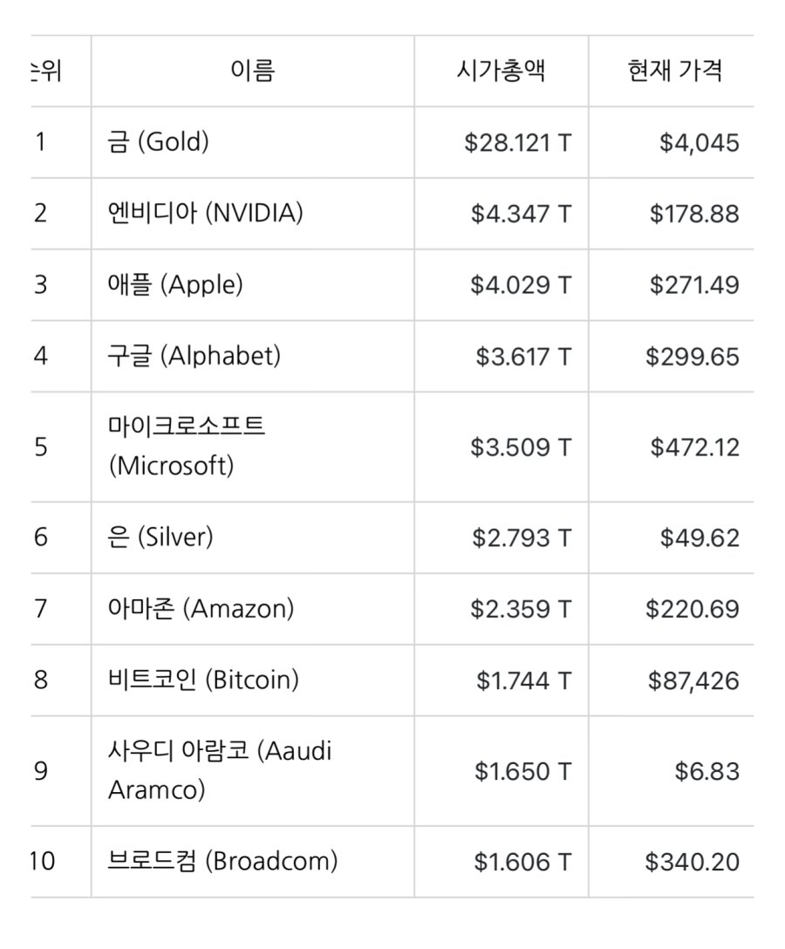Click the $49.62 Silver price cell
Image resolution: width=785 pixels, height=949 pixels.
700,538
